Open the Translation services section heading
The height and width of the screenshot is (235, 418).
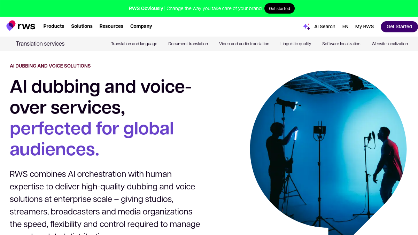point(40,44)
